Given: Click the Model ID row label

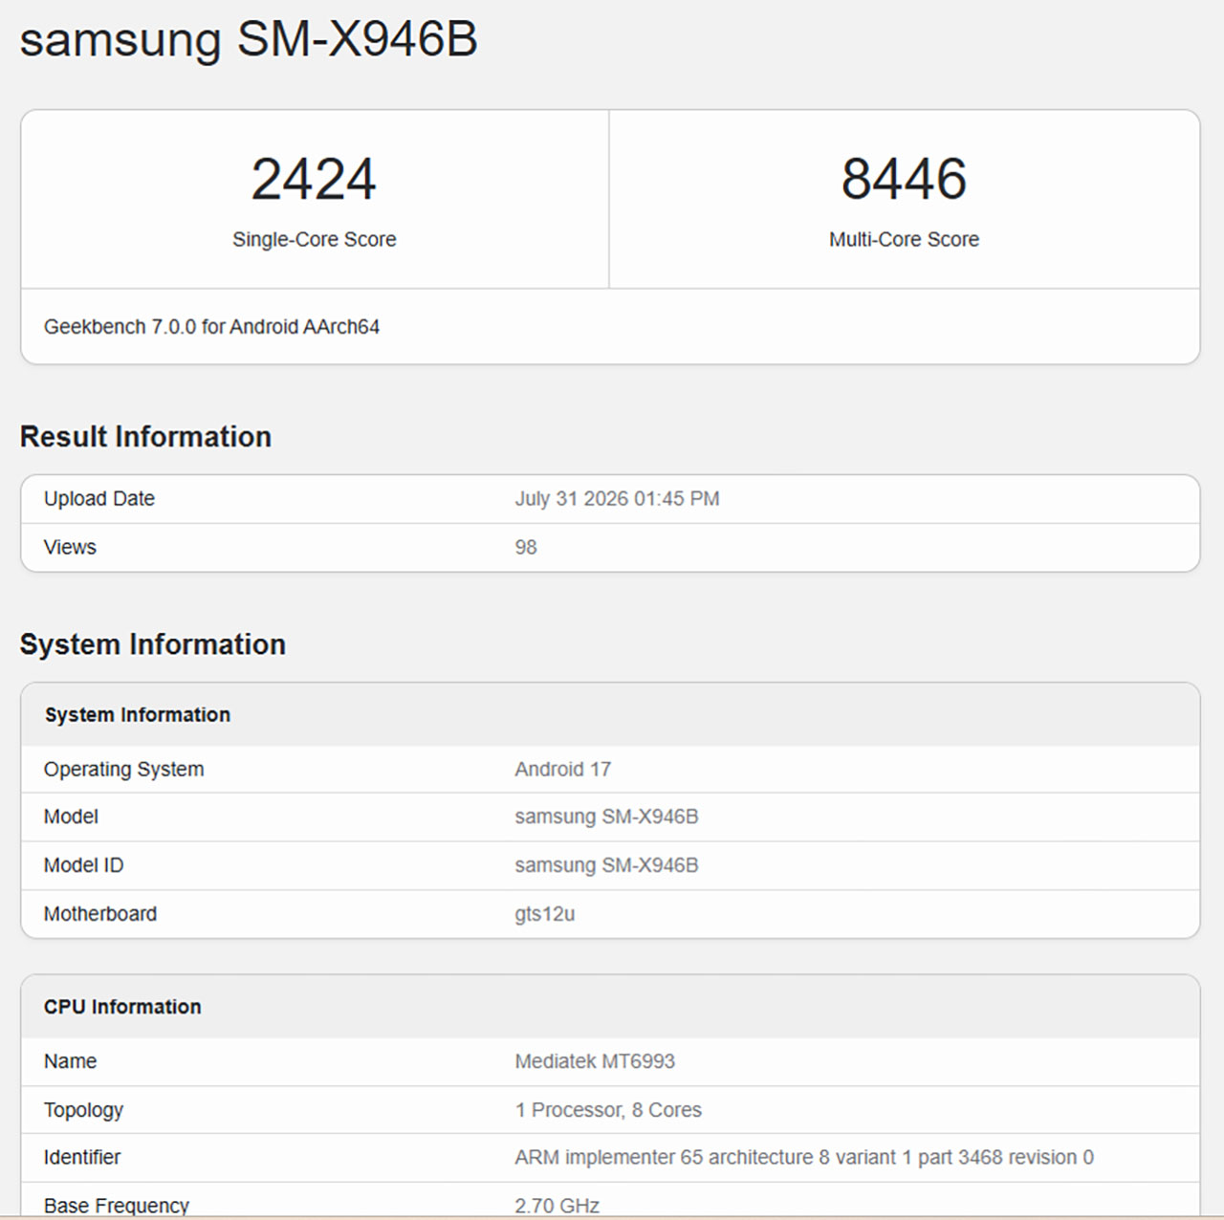Looking at the screenshot, I should coord(83,865).
